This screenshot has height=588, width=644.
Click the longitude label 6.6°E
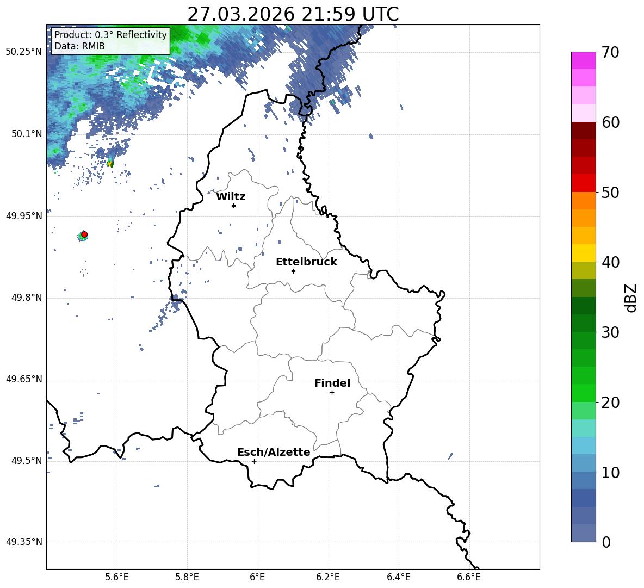coord(469,577)
